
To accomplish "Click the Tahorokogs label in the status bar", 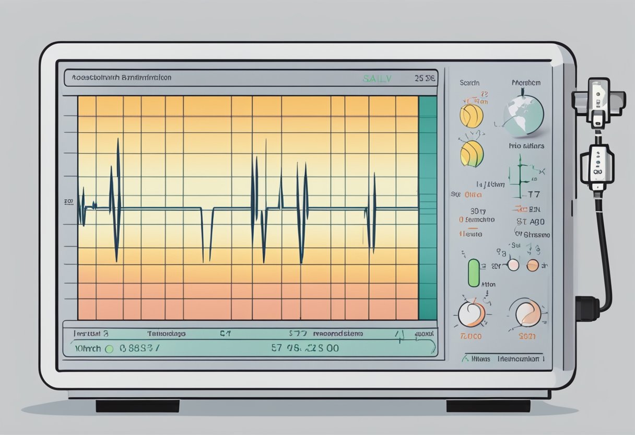I will [166, 333].
